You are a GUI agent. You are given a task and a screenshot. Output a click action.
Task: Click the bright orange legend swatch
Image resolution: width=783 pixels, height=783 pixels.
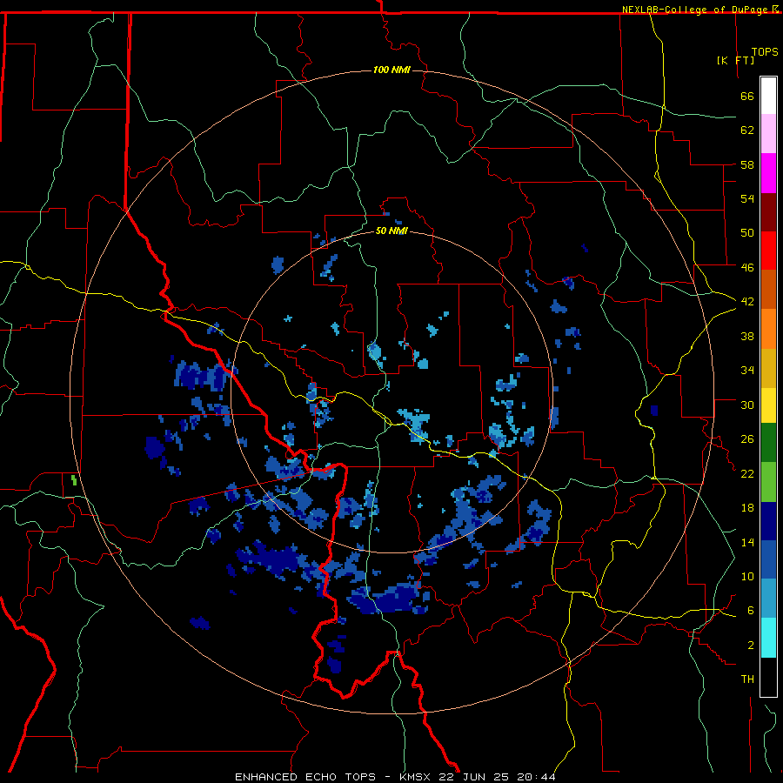768,329
